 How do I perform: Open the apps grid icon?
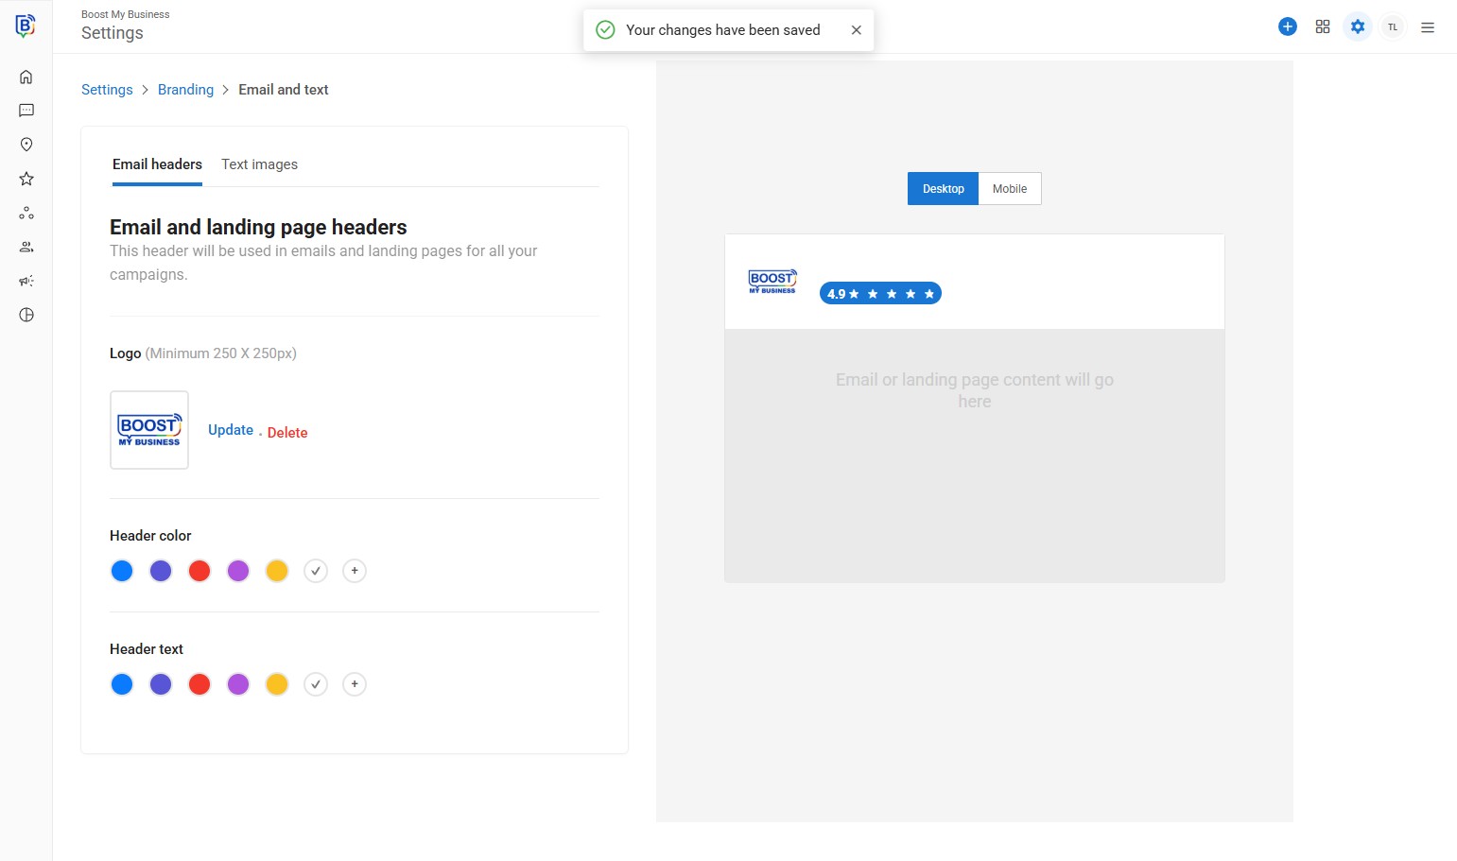[x=1323, y=26]
